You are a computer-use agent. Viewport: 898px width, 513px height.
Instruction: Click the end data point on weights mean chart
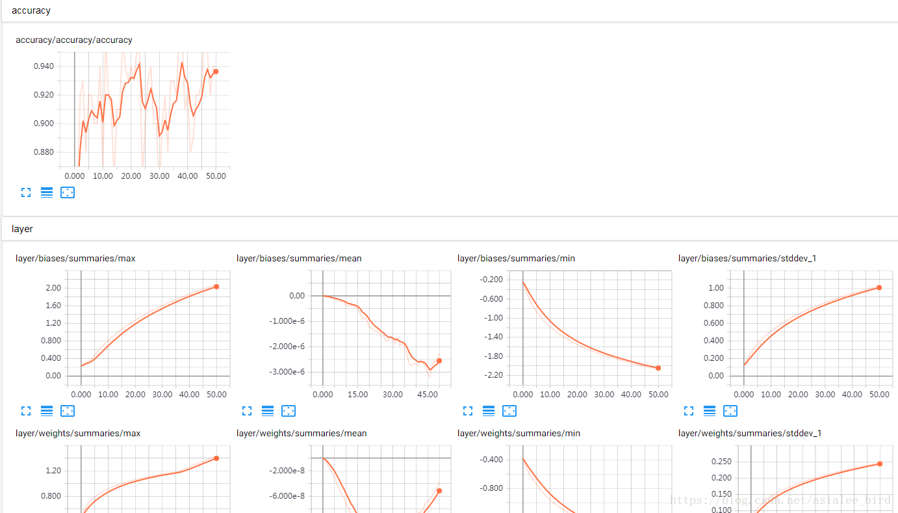tap(439, 491)
